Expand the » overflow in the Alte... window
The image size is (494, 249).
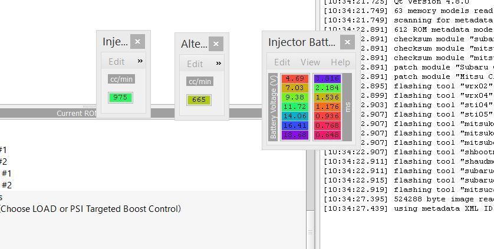pyautogui.click(x=219, y=63)
